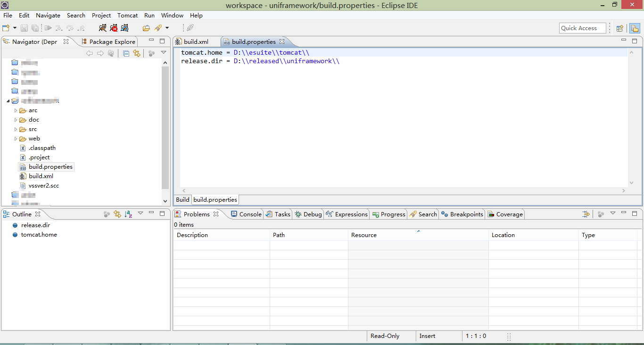Open the Search icon's dropdown arrow
The image size is (644, 345).
click(167, 28)
